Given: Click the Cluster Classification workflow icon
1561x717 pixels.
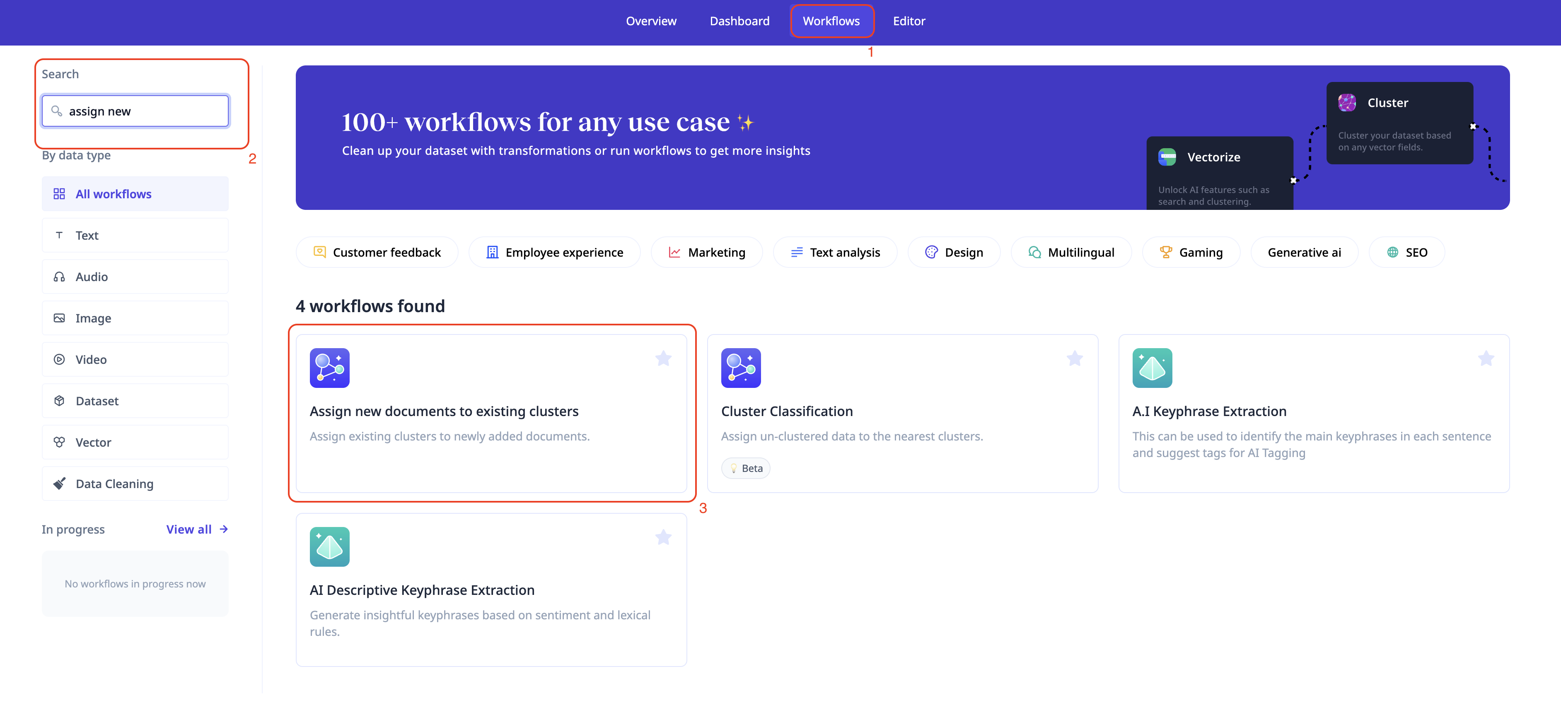Looking at the screenshot, I should tap(740, 368).
